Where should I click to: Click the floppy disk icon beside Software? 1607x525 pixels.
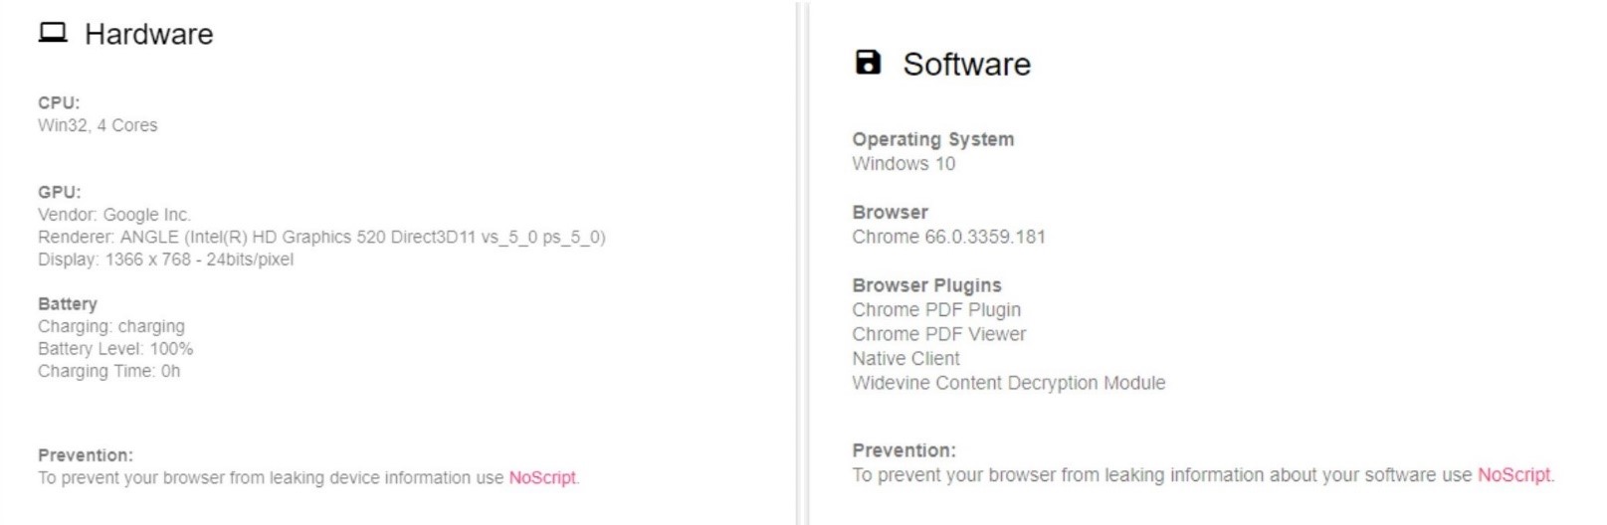pyautogui.click(x=868, y=63)
